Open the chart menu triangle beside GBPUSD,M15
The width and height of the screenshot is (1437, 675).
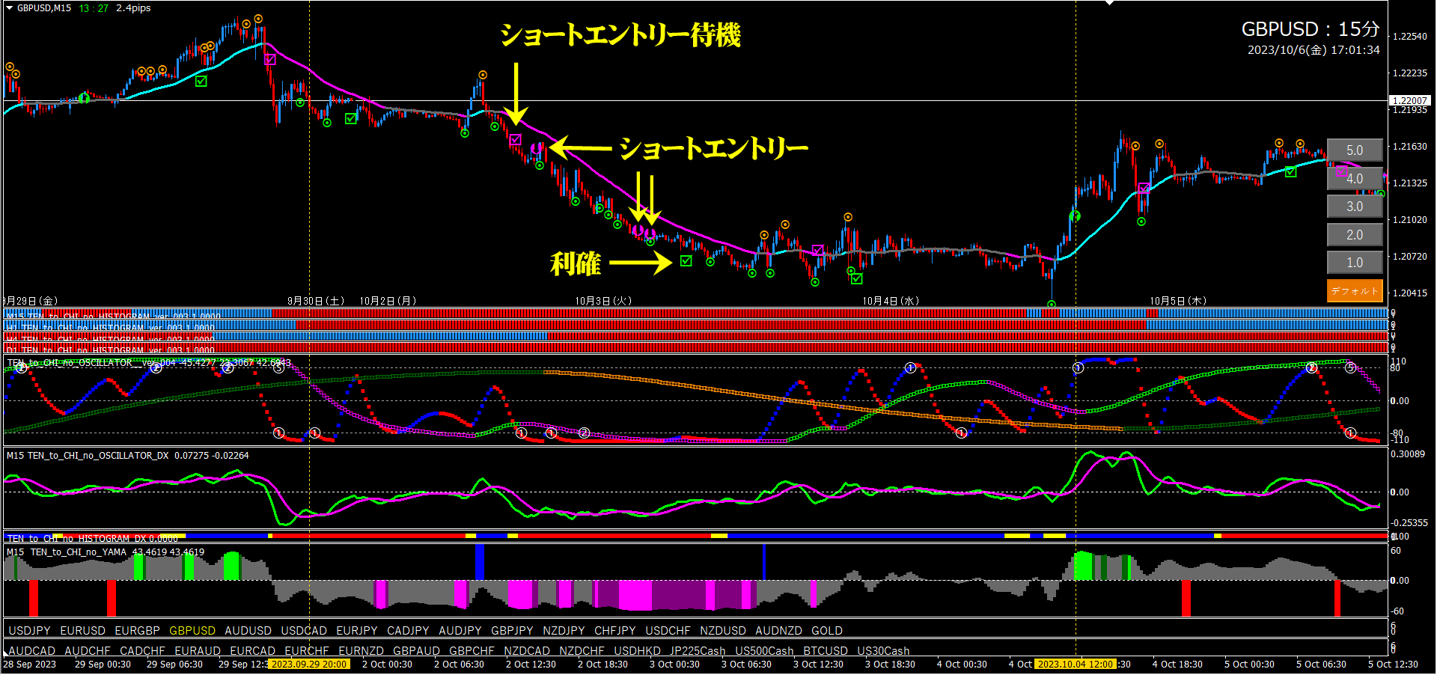[10, 8]
